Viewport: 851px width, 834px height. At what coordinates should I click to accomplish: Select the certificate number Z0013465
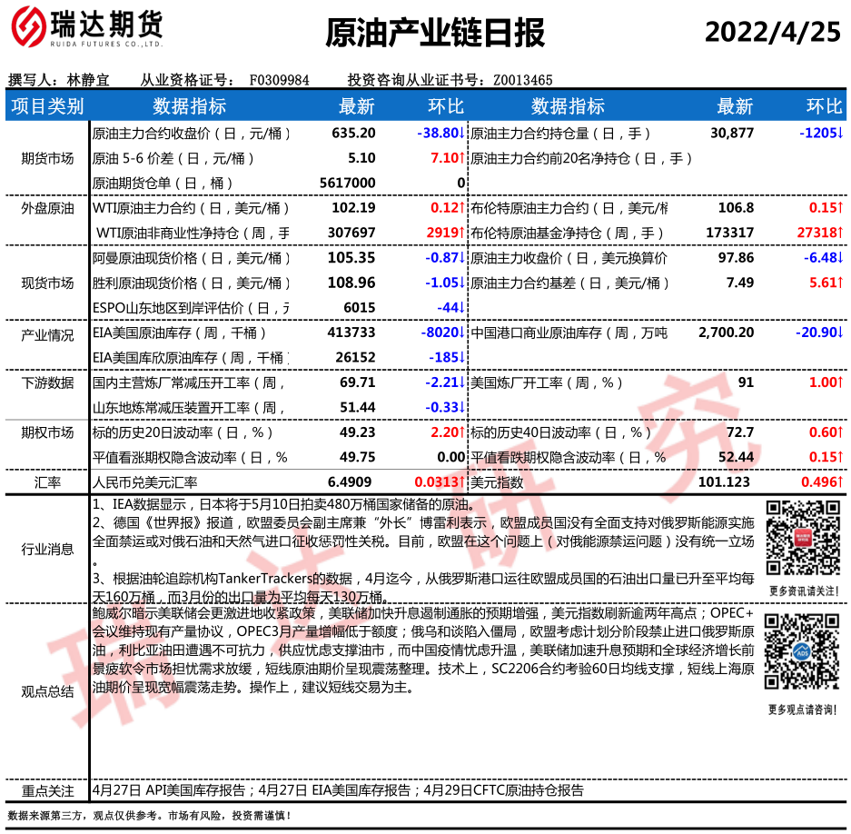522,80
